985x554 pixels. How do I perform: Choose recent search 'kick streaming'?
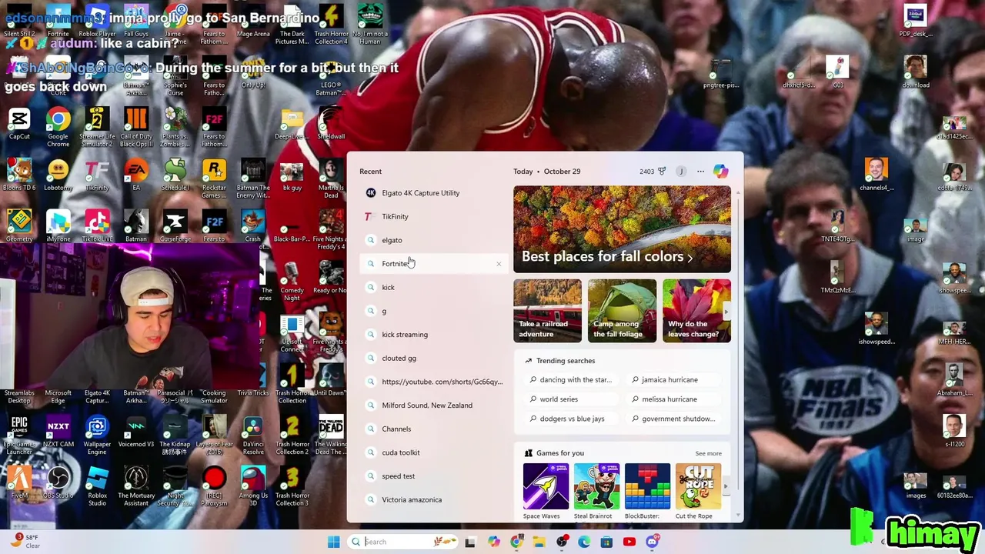coord(433,335)
